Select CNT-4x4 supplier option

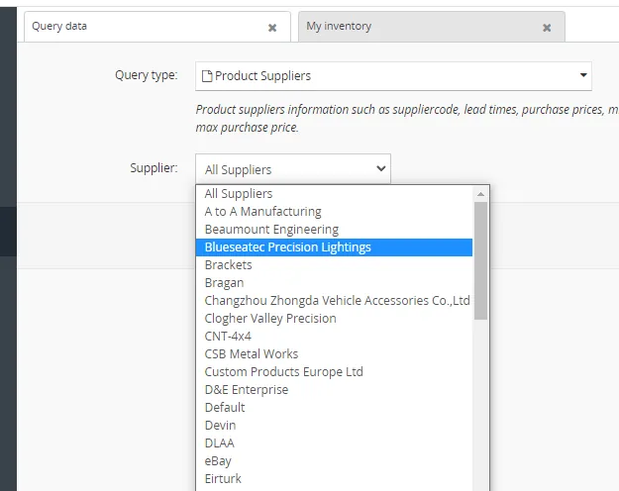click(x=334, y=337)
